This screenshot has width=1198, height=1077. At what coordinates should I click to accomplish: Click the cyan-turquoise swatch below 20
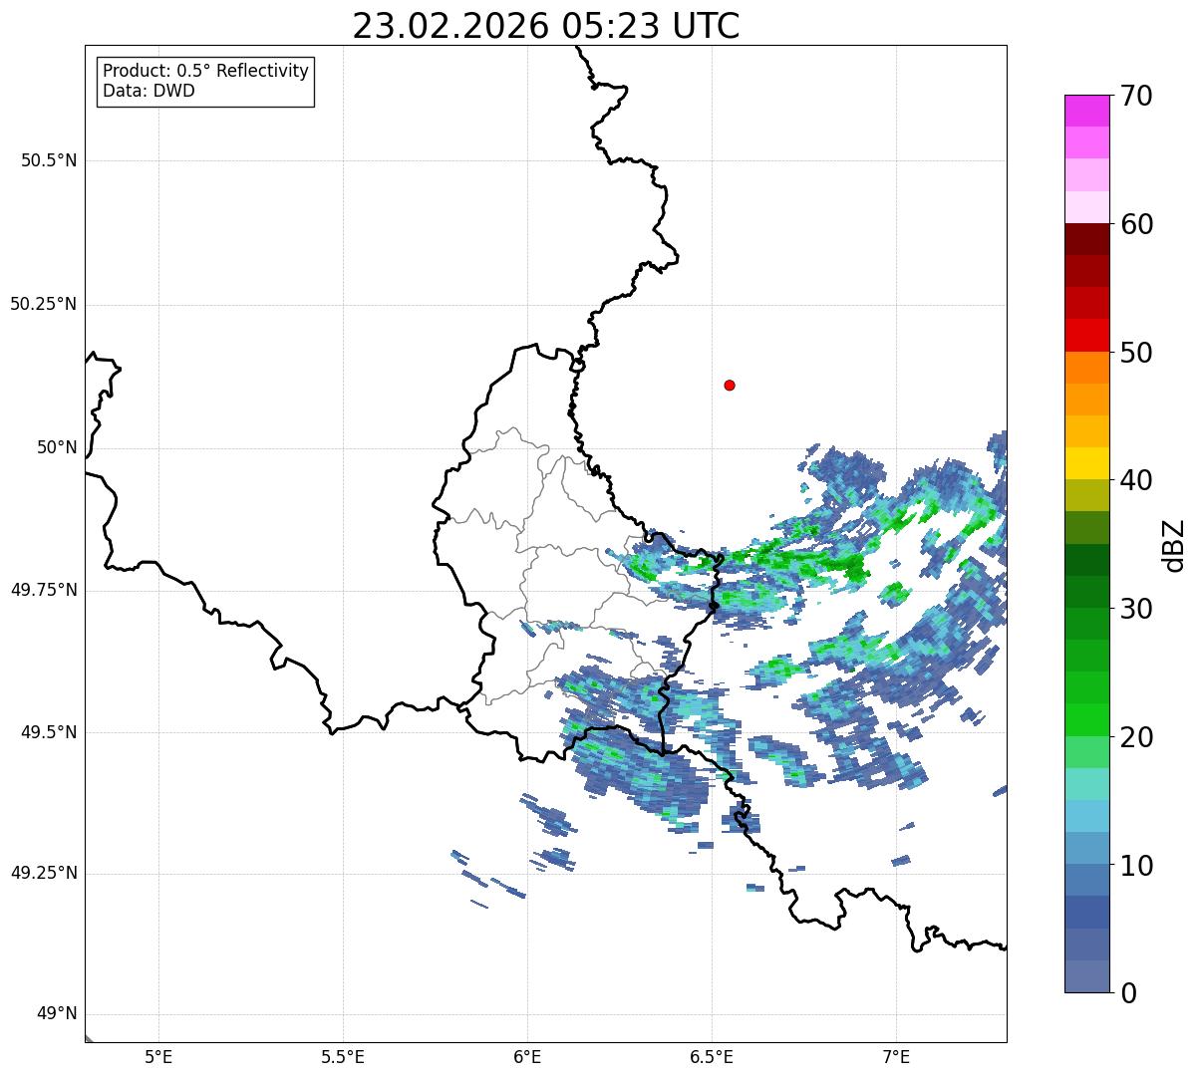click(1087, 784)
